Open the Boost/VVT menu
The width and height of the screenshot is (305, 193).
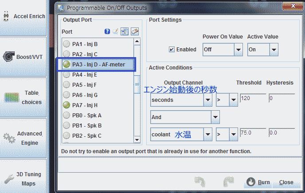(23, 57)
